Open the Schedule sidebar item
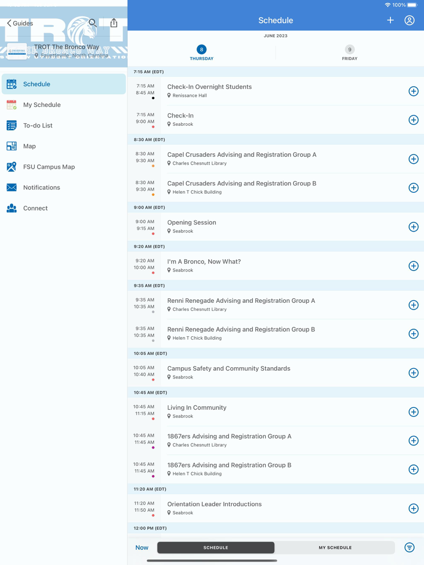Screen dimensions: 424x565 pos(64,84)
